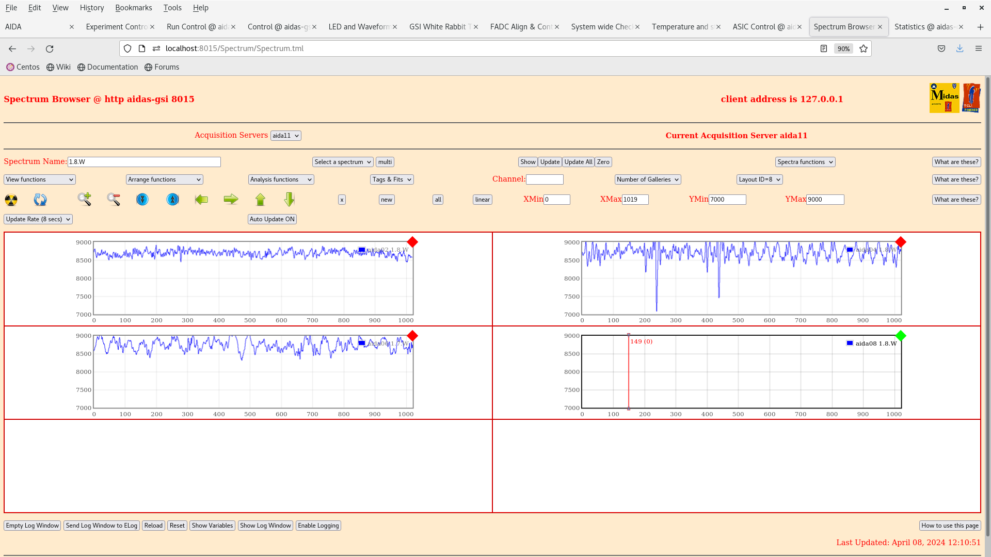Select Analysis functions menu item

click(x=280, y=179)
